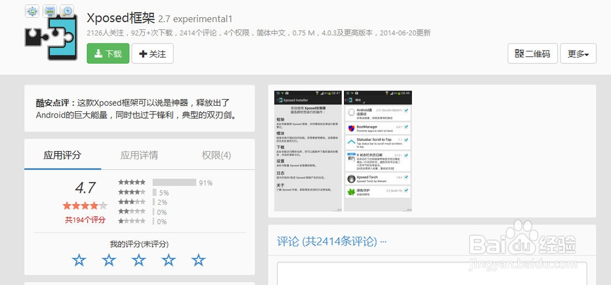Viewport: 611px width, 285px height.
Task: Click 2126人关注 in the stats line
Action: point(105,33)
